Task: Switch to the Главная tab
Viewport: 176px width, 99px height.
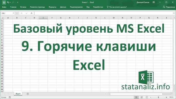Action: click(13, 7)
